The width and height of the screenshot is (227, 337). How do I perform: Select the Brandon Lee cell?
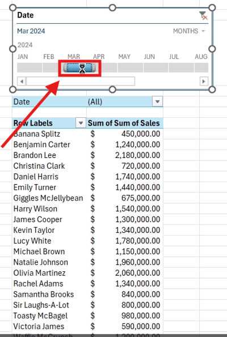(x=49, y=155)
